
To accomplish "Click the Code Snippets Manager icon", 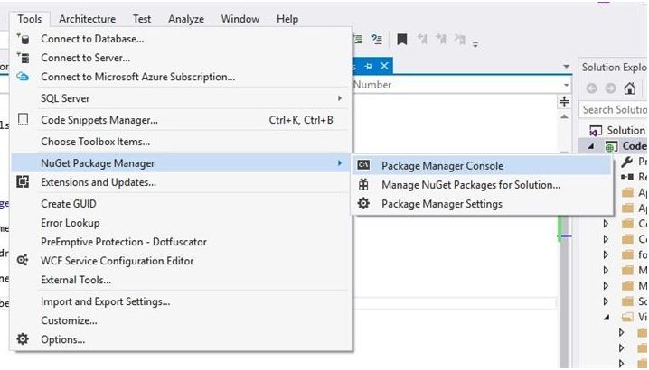I will pyautogui.click(x=24, y=119).
